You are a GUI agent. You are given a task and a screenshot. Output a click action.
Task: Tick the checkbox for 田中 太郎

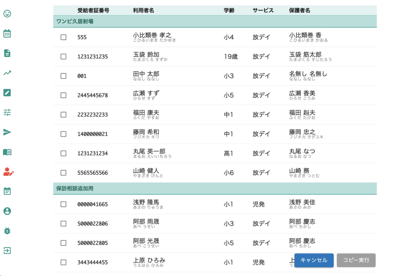[63, 76]
